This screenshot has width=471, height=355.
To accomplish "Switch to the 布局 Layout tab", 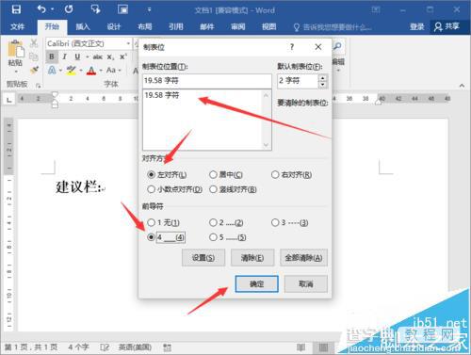I will tap(144, 26).
